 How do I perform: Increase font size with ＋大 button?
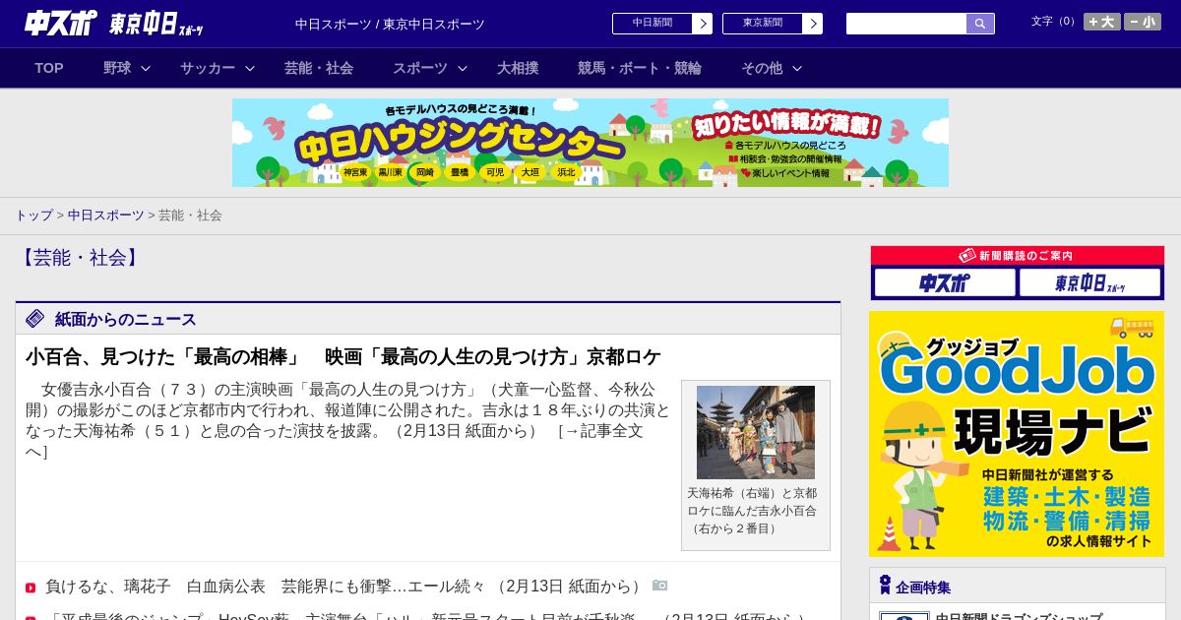(x=1102, y=22)
